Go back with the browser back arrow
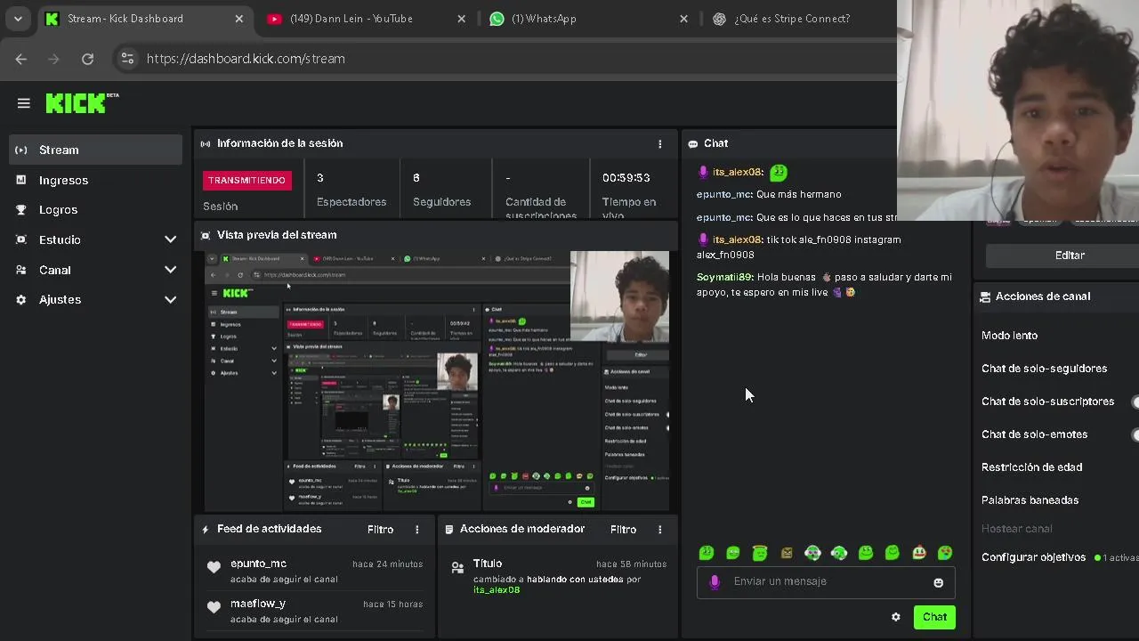Viewport: 1139px width, 641px height. coord(21,59)
